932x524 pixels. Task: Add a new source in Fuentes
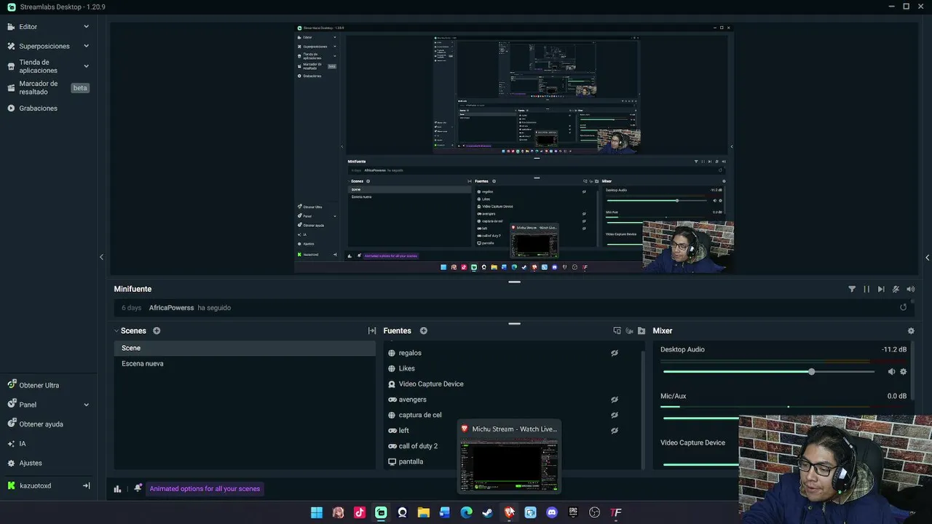click(424, 330)
